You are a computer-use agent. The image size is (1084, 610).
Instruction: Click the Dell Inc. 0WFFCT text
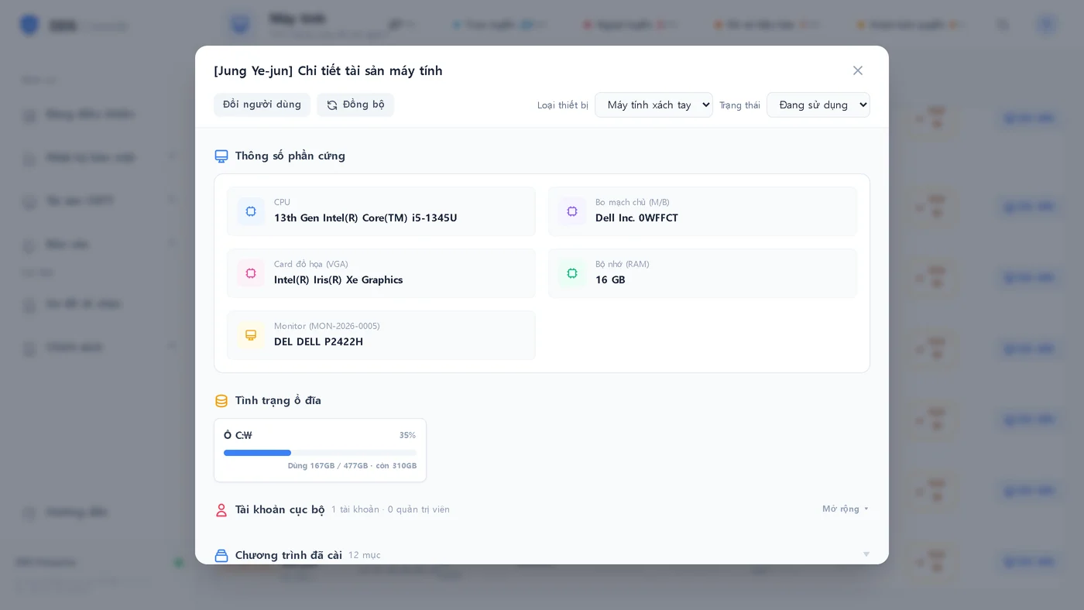[x=636, y=218]
